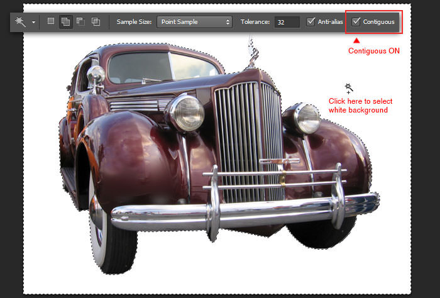Click the Point Sample dropdown arrows
The height and width of the screenshot is (298, 440).
228,22
